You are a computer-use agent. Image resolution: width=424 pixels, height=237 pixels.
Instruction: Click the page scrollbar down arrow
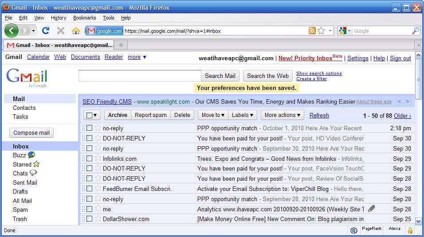click(x=419, y=221)
